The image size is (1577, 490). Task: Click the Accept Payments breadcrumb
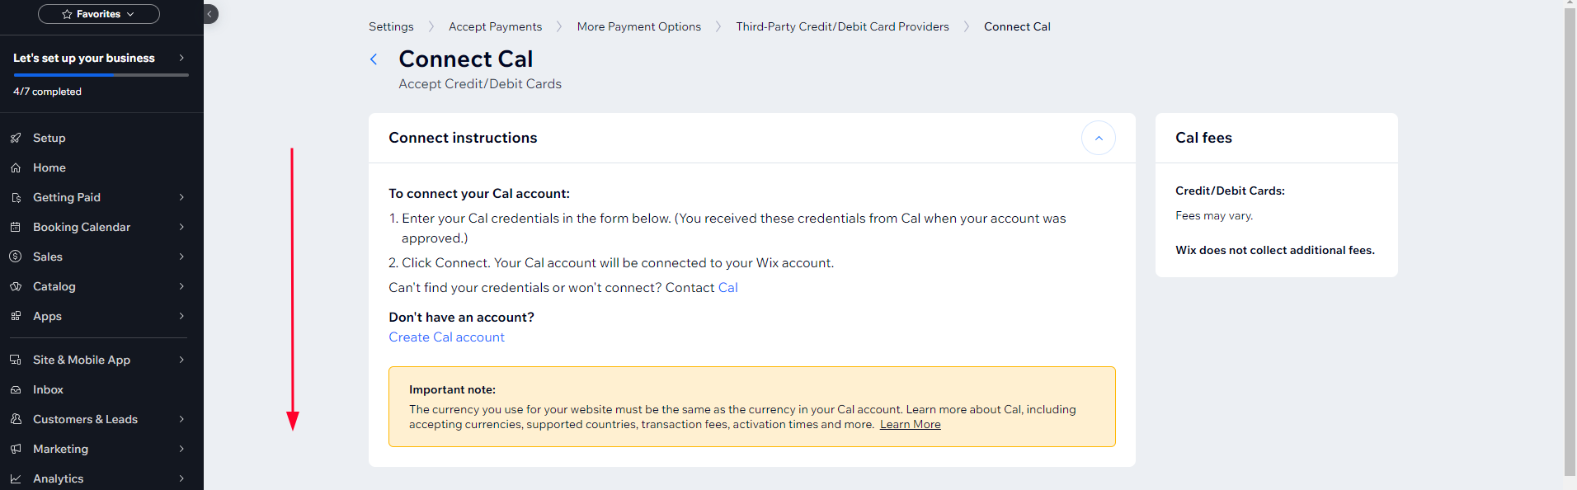pos(495,26)
